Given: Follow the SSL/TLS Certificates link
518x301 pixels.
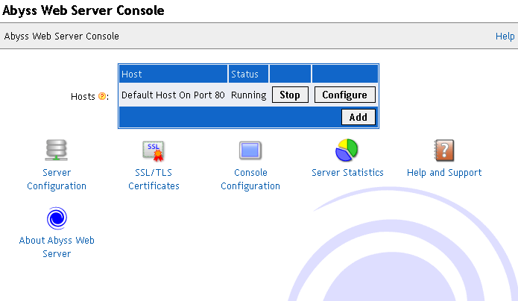Looking at the screenshot, I should click(x=154, y=180).
